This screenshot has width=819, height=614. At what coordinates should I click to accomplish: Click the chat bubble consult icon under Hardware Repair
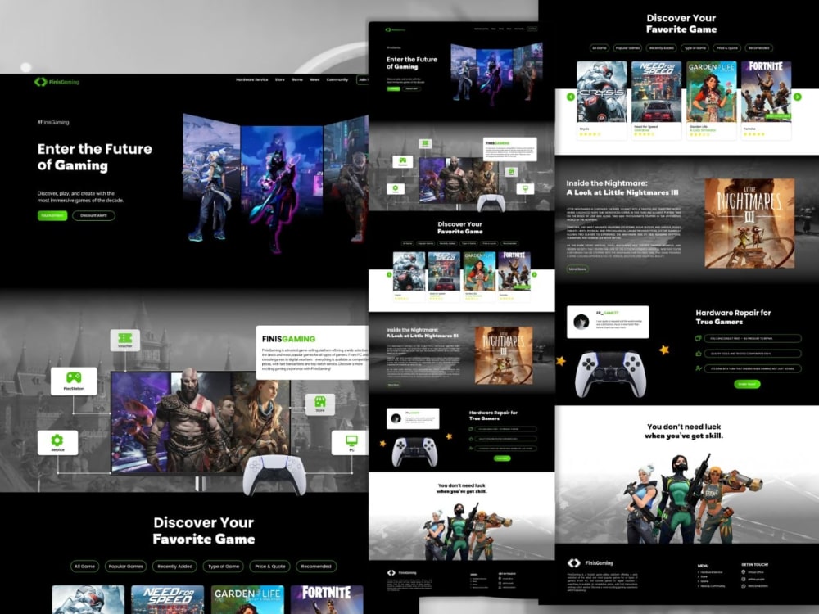pos(699,338)
